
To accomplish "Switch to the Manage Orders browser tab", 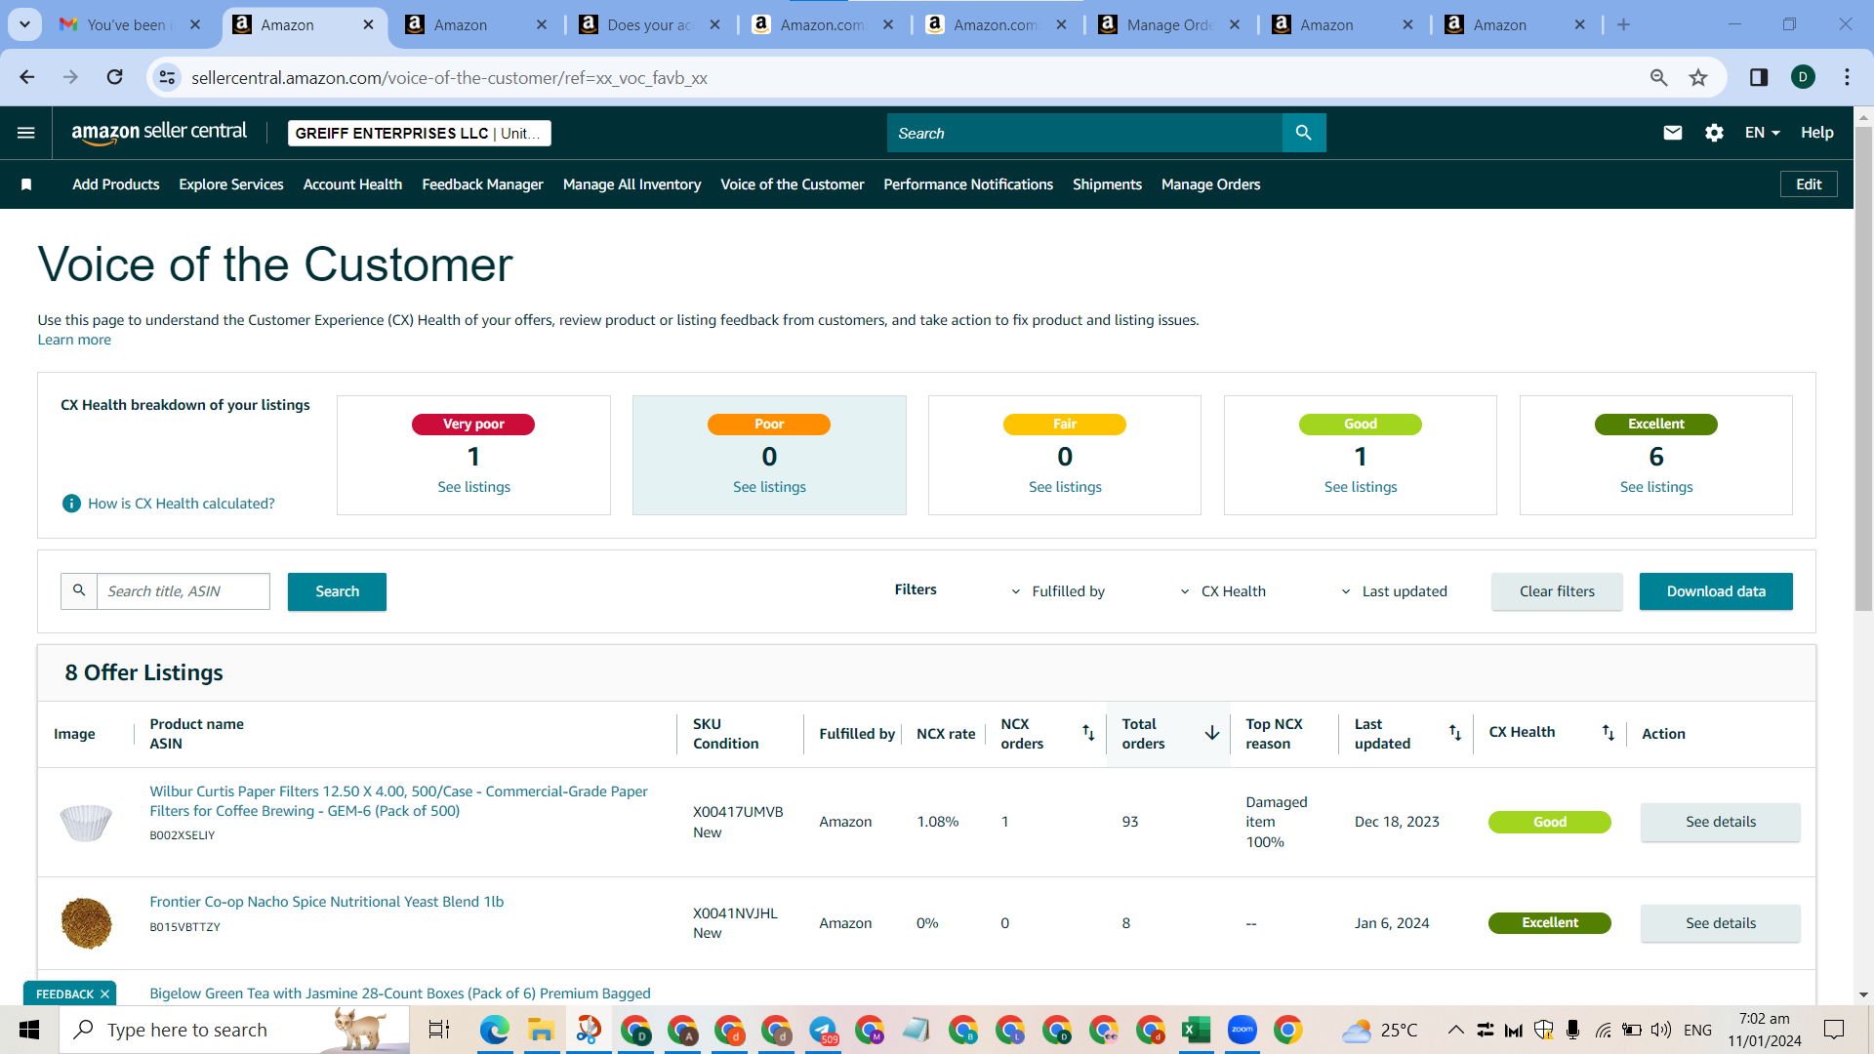I will (1169, 25).
